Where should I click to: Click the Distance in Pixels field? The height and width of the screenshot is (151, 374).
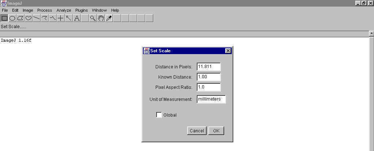209,67
